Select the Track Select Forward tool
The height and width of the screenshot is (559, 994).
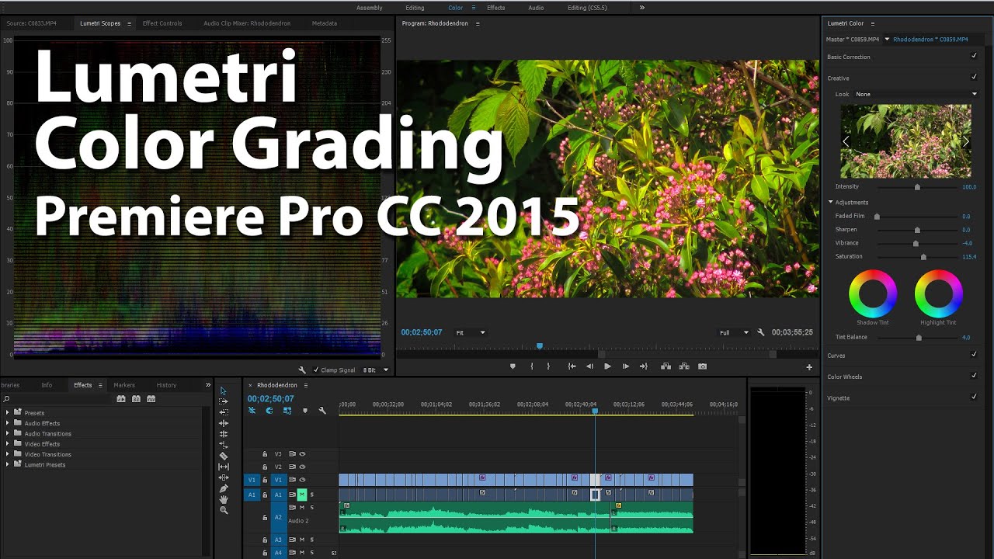coord(224,401)
